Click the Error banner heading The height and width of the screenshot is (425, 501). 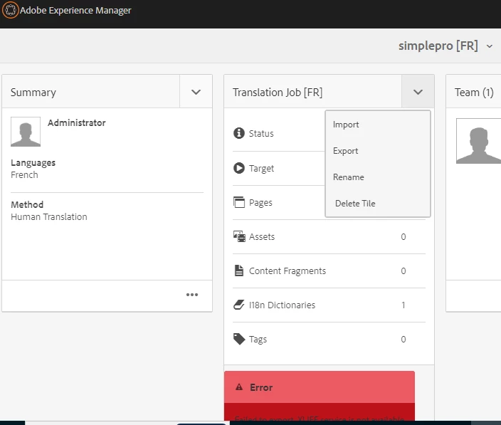(x=261, y=387)
